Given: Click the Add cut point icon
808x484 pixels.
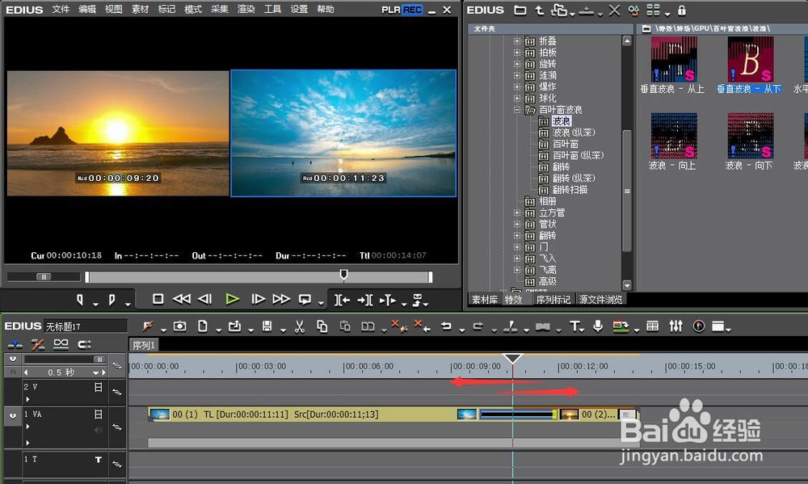Looking at the screenshot, I should click(x=510, y=326).
